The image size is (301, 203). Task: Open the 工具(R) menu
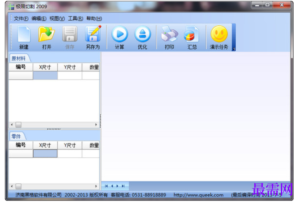point(75,18)
